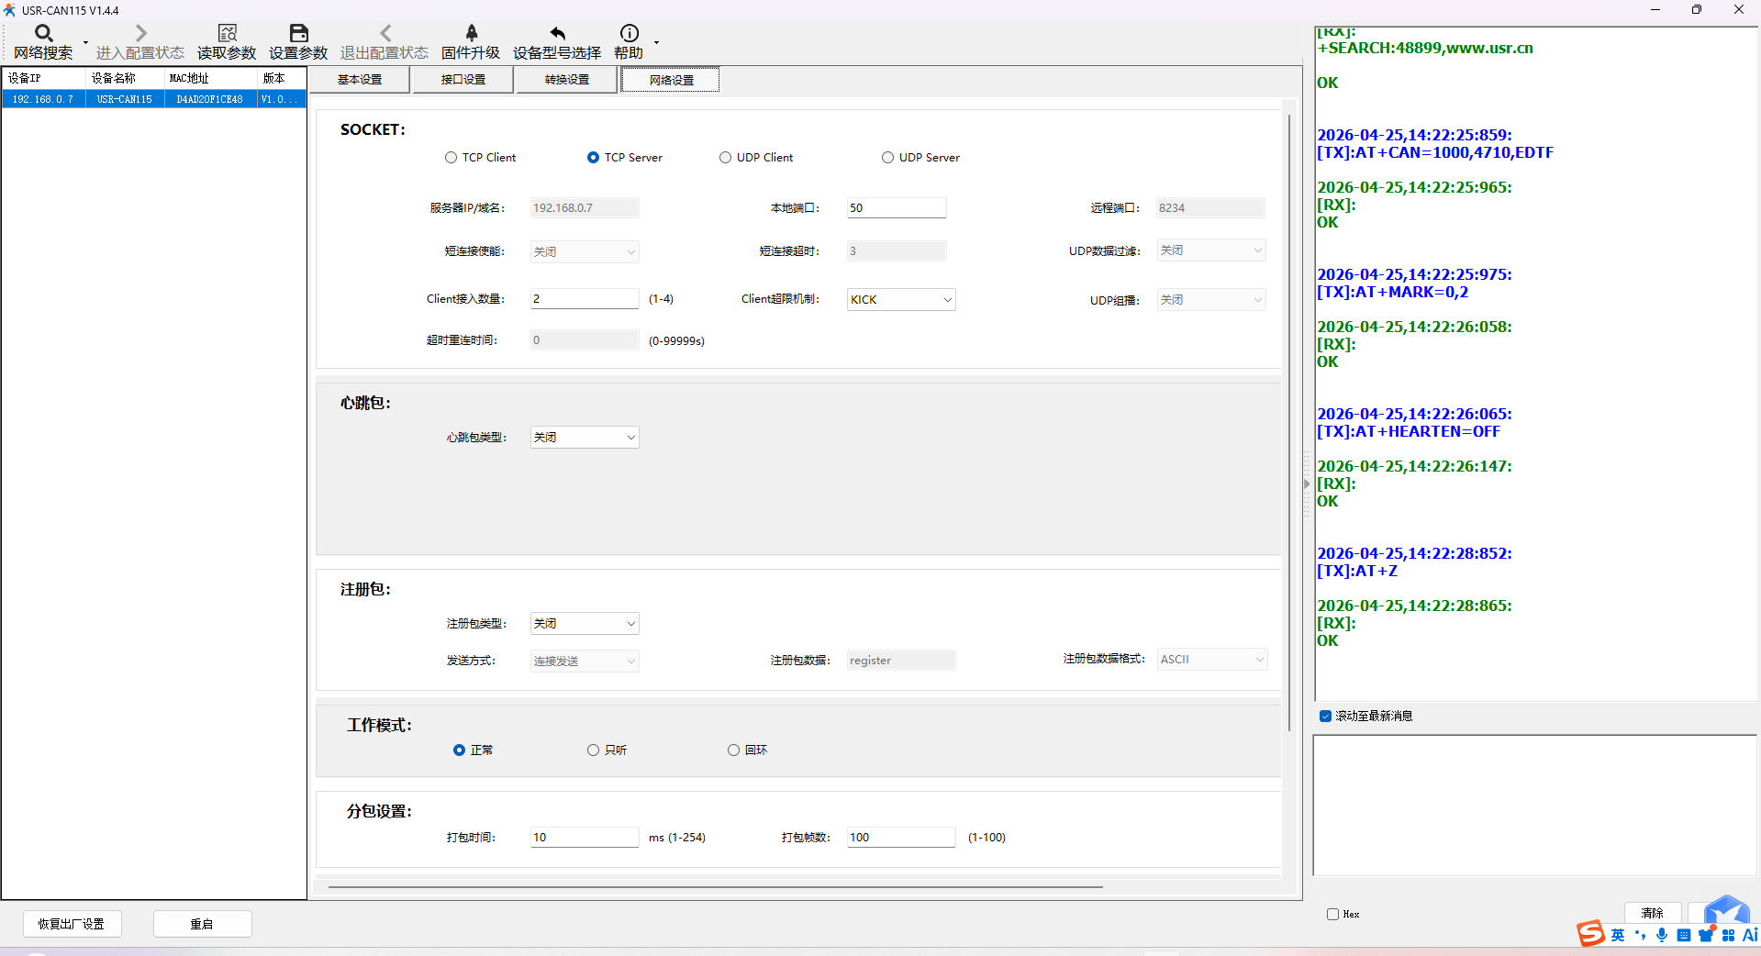Switch to the 网络设置 tab

coord(671,80)
